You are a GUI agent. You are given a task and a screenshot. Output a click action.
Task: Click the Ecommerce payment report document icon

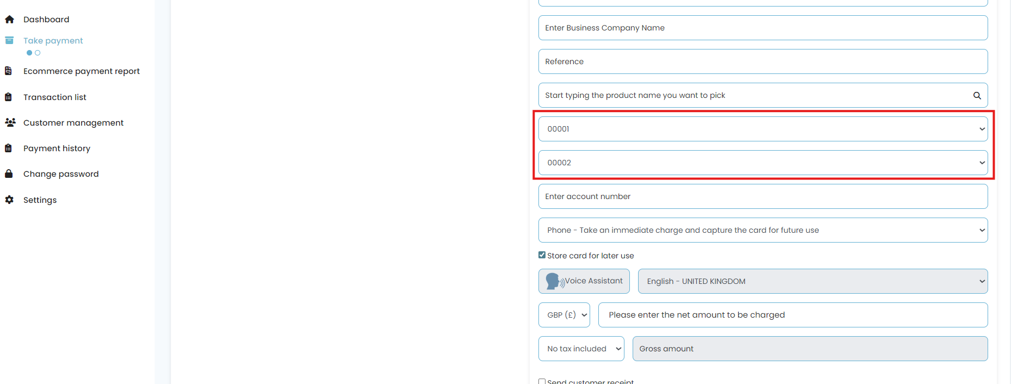[9, 71]
